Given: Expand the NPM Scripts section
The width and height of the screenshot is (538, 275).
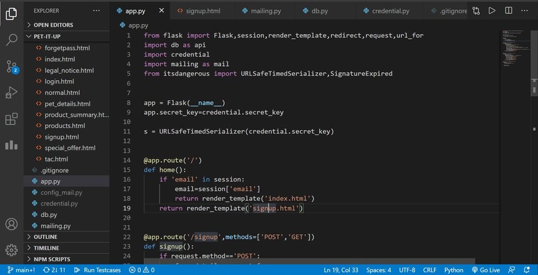Looking at the screenshot, I should pyautogui.click(x=67, y=259).
